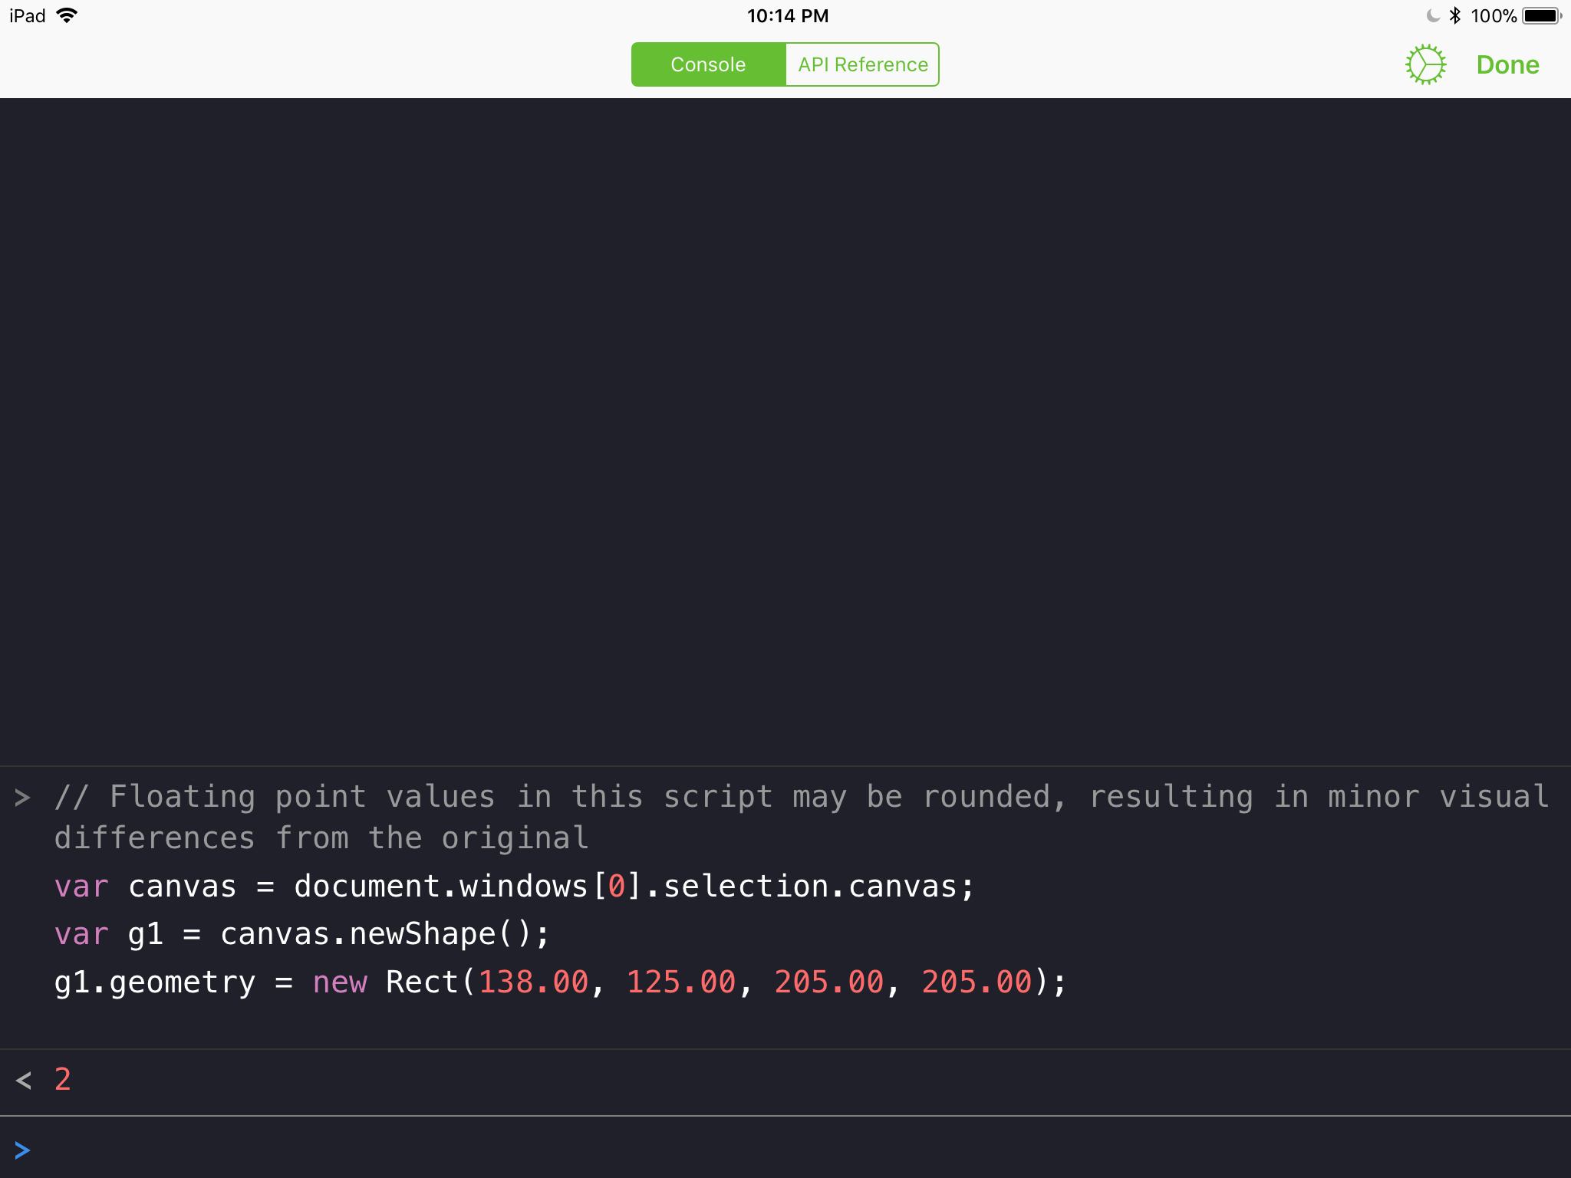Tap the 'var canvas' declaration line
Image resolution: width=1571 pixels, height=1178 pixels.
[x=514, y=887]
